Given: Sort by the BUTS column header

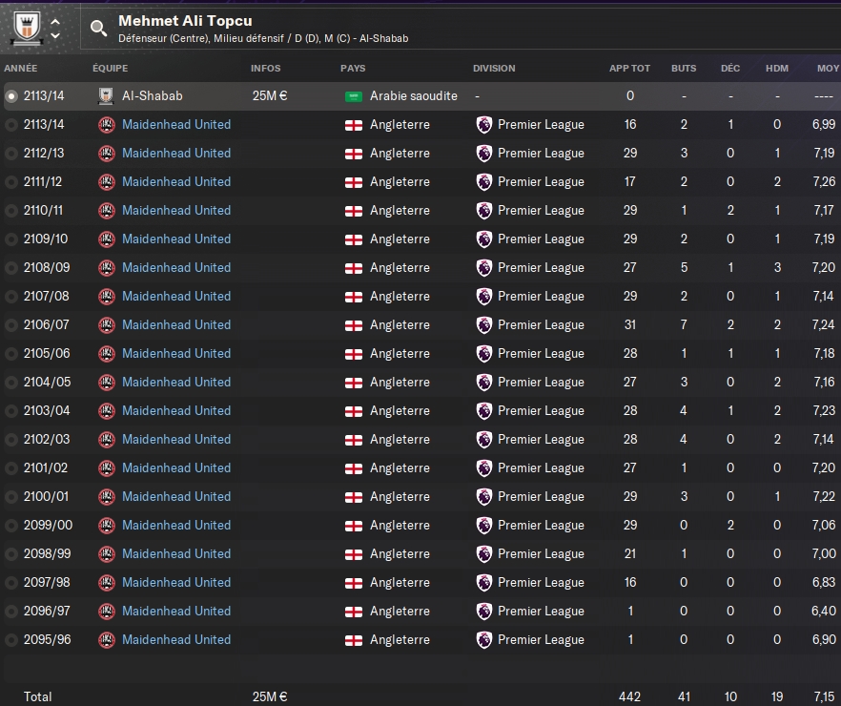Looking at the screenshot, I should click(x=683, y=69).
